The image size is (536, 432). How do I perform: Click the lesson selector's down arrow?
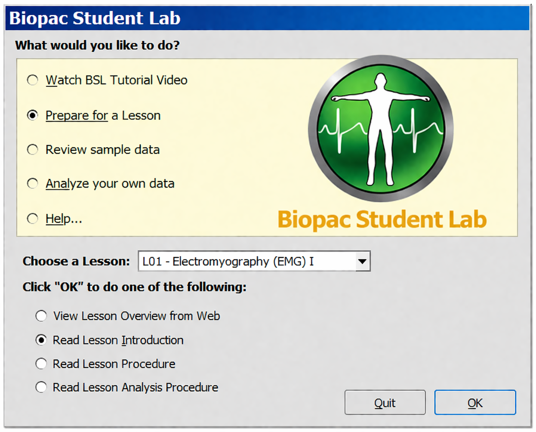(362, 261)
